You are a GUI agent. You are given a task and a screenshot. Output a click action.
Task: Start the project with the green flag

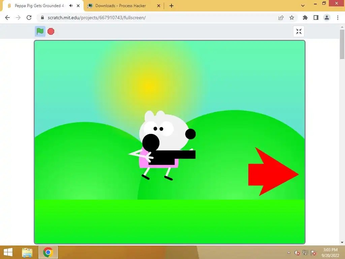40,31
